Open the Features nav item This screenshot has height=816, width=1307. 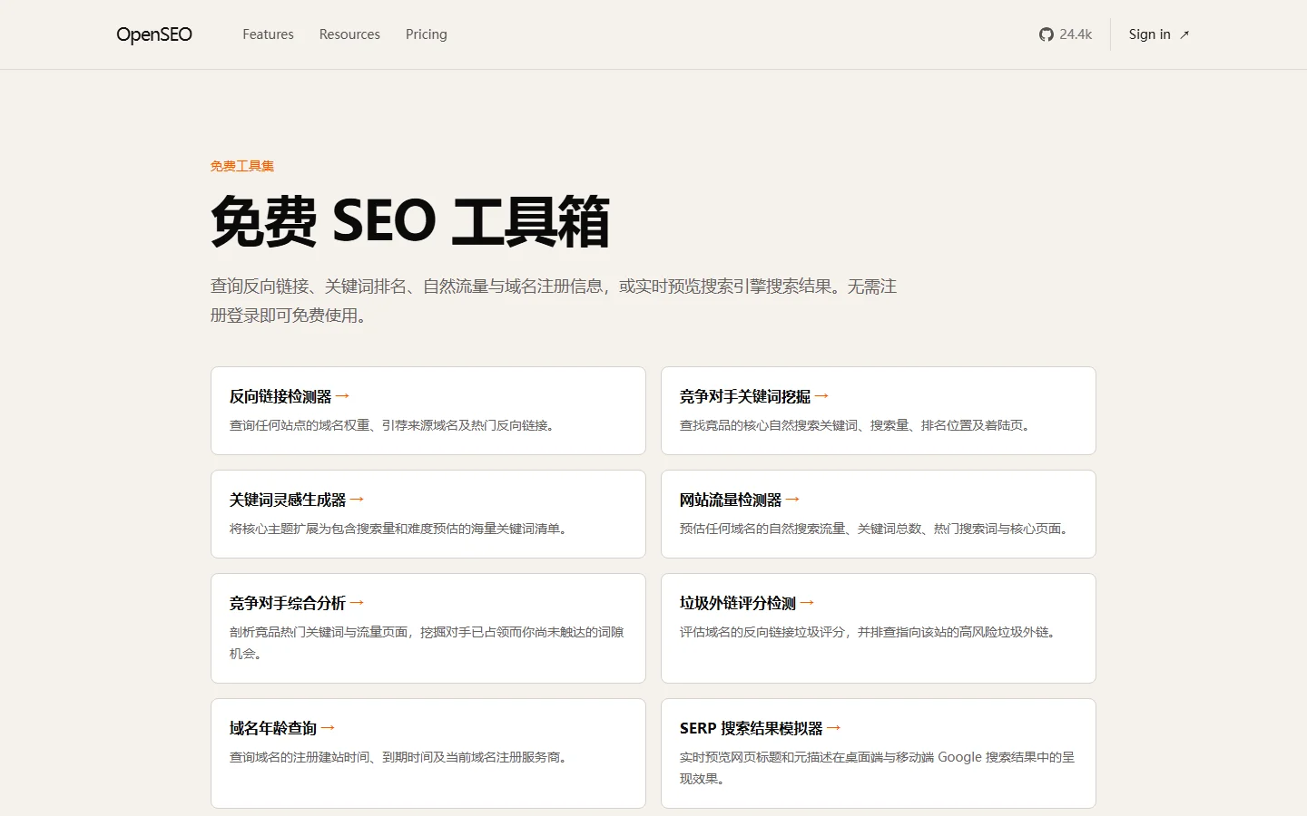268,34
